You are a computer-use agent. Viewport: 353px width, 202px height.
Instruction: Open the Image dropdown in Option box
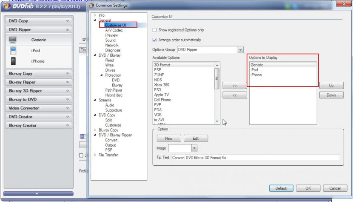click(194, 148)
